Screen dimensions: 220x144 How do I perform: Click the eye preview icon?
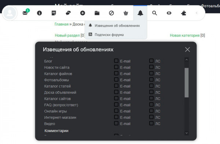pos(169,13)
